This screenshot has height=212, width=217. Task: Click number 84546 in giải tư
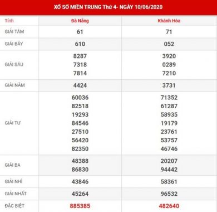tap(80, 123)
